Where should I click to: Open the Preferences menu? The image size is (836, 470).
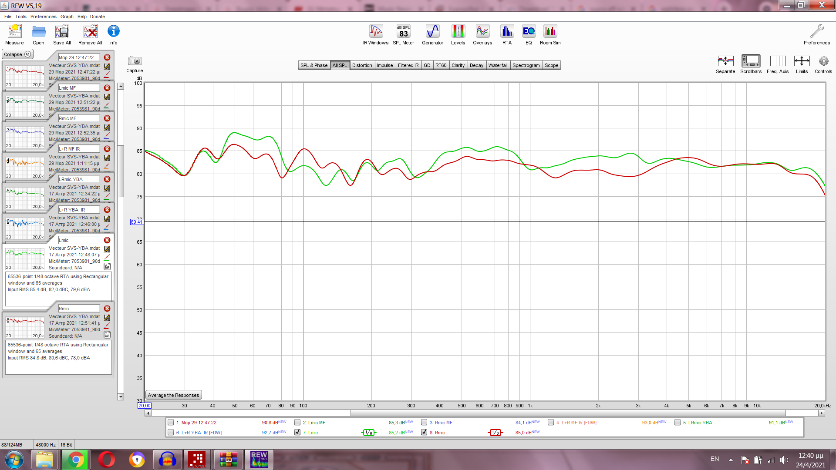click(x=43, y=17)
